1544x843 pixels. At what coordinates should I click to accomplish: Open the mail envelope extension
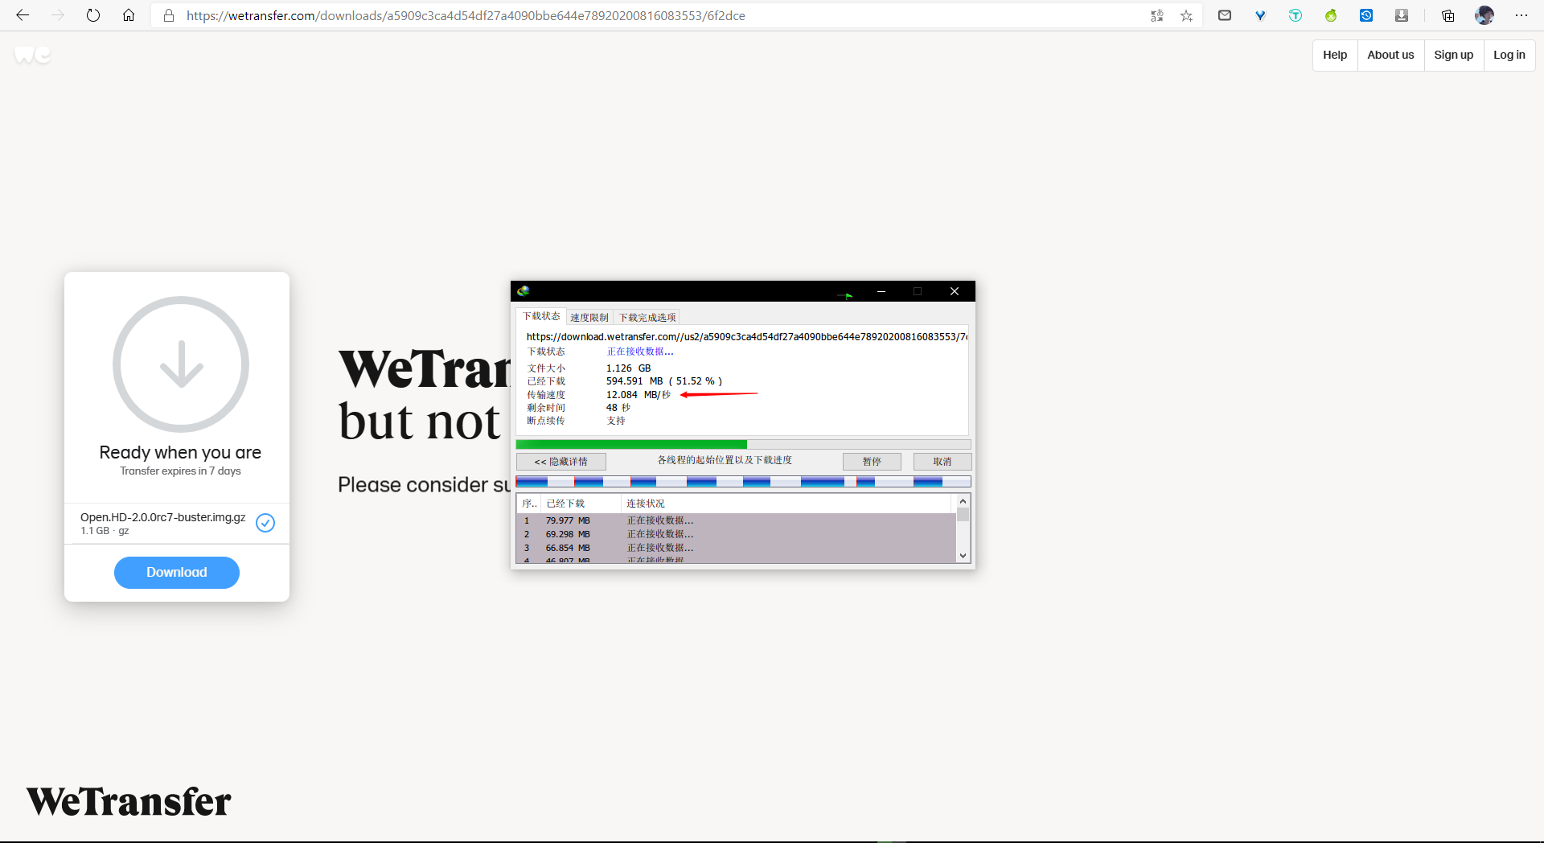click(1225, 15)
